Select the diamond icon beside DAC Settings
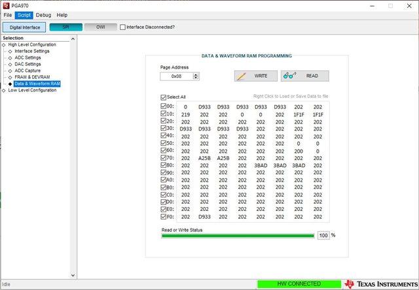The height and width of the screenshot is (290, 419). pyautogui.click(x=10, y=64)
